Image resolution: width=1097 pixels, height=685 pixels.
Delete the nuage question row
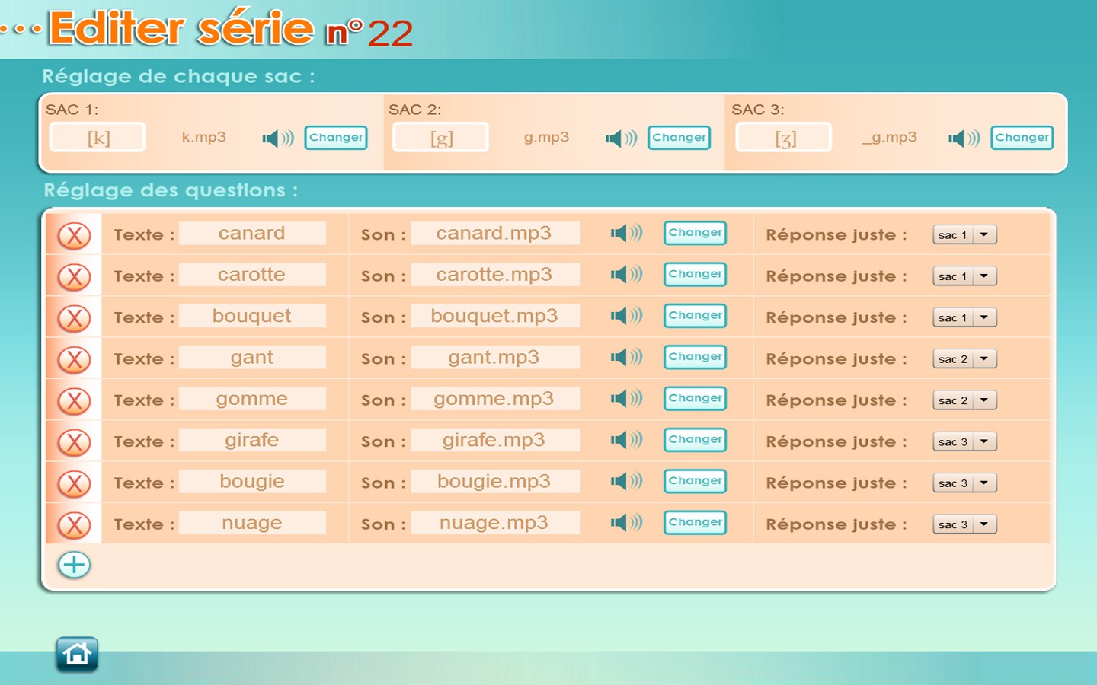coord(75,524)
